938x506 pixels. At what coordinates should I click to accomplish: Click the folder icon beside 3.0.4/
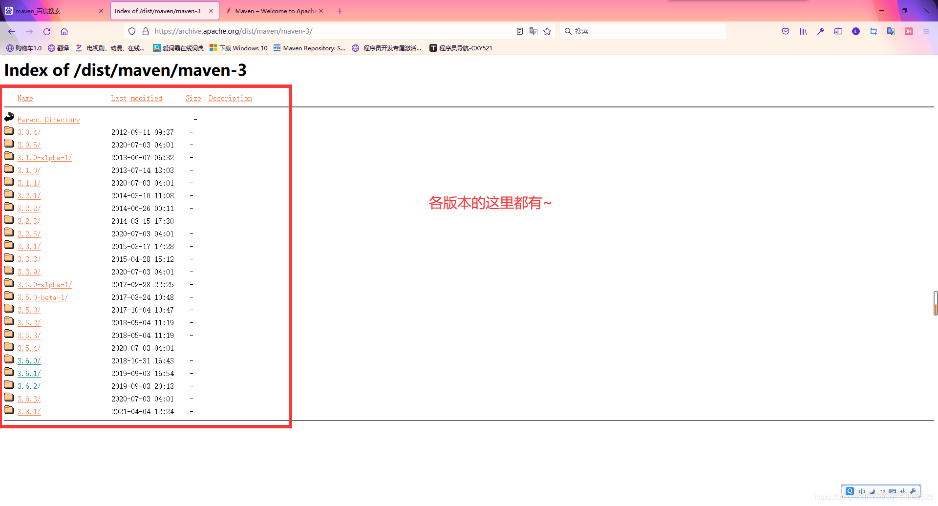[9, 130]
